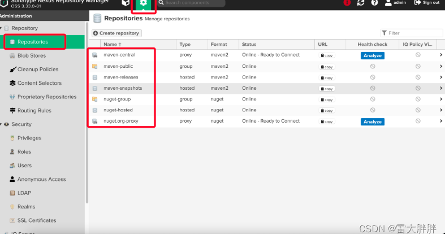Click maven-central proxy repository icon
This screenshot has height=239, width=445.
(x=95, y=55)
